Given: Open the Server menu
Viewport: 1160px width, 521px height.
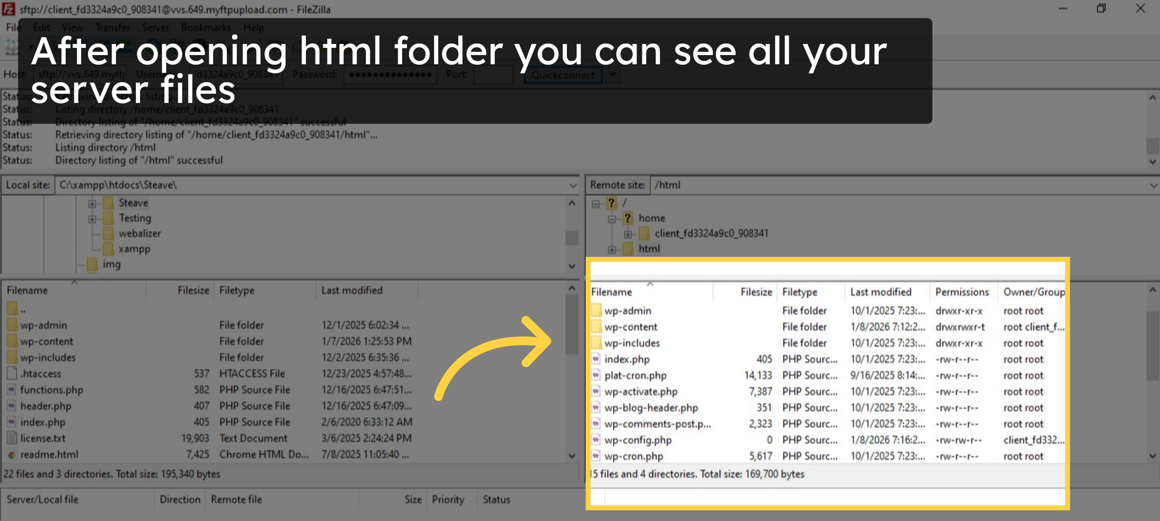Looking at the screenshot, I should tap(155, 28).
